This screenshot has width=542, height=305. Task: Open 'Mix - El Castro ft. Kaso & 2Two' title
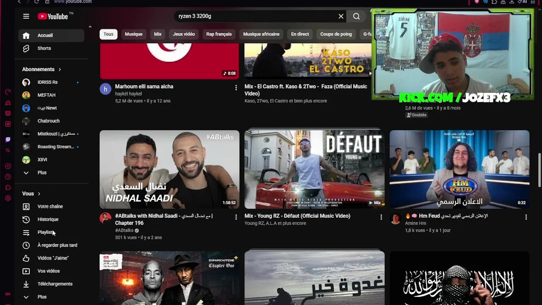pyautogui.click(x=306, y=90)
